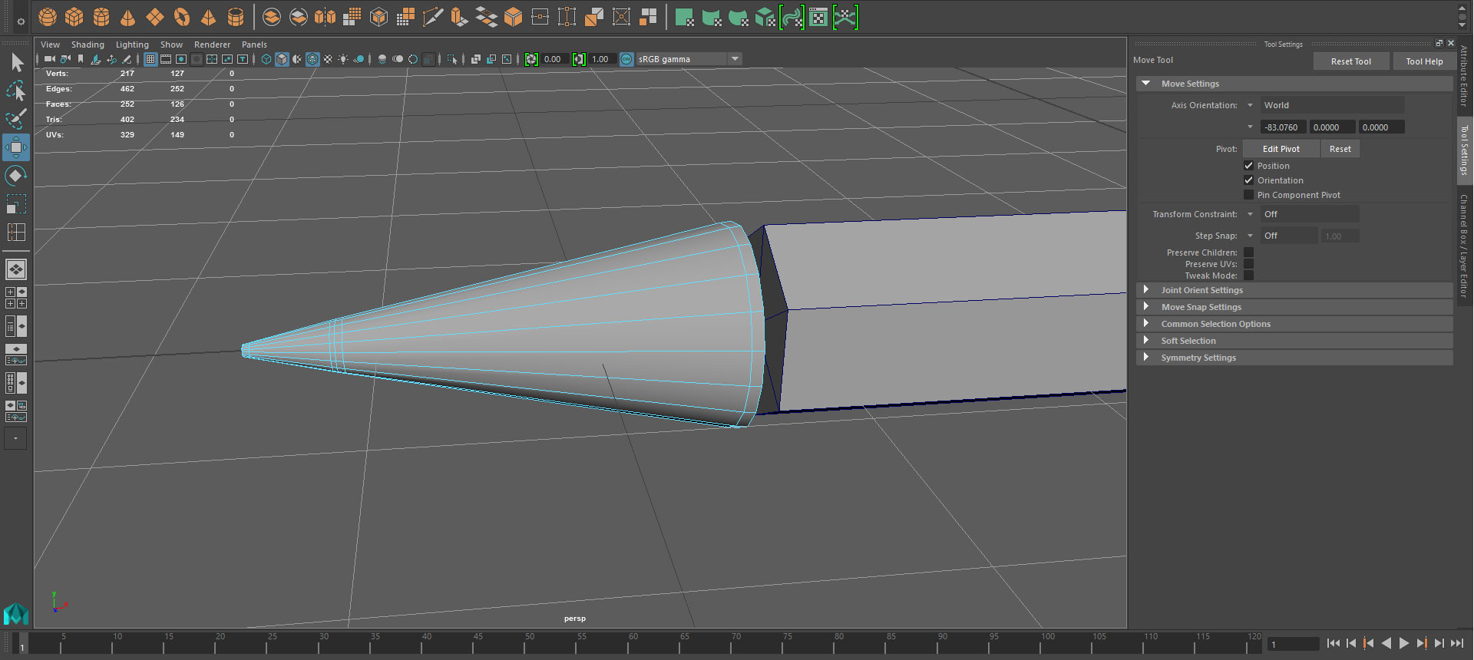The width and height of the screenshot is (1474, 660).
Task: Toggle the viewport grid display icon
Action: [x=150, y=59]
